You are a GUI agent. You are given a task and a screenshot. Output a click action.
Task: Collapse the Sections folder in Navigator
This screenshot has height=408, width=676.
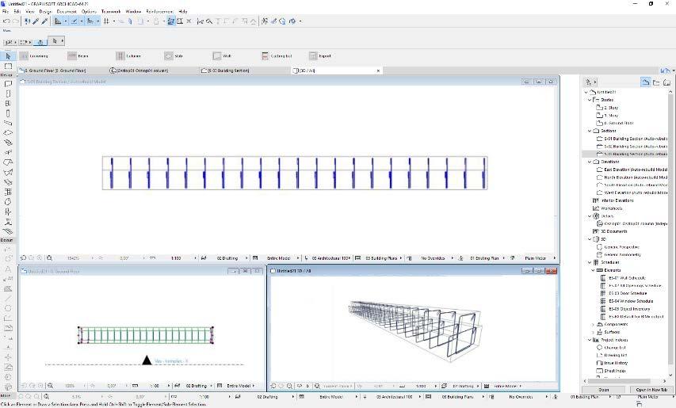point(590,131)
